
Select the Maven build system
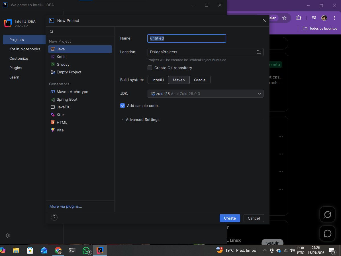(x=179, y=80)
